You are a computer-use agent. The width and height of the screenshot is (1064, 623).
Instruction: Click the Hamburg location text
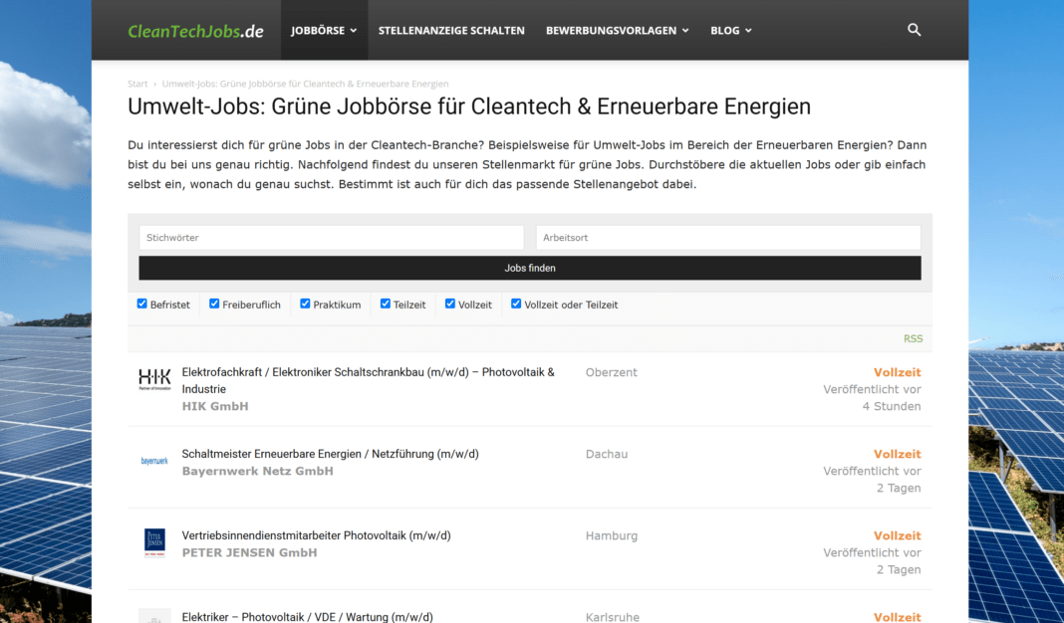coord(612,535)
